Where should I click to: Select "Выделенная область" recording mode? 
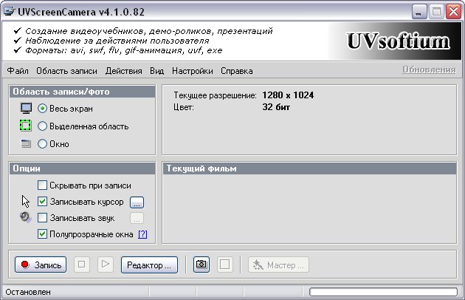coord(43,126)
